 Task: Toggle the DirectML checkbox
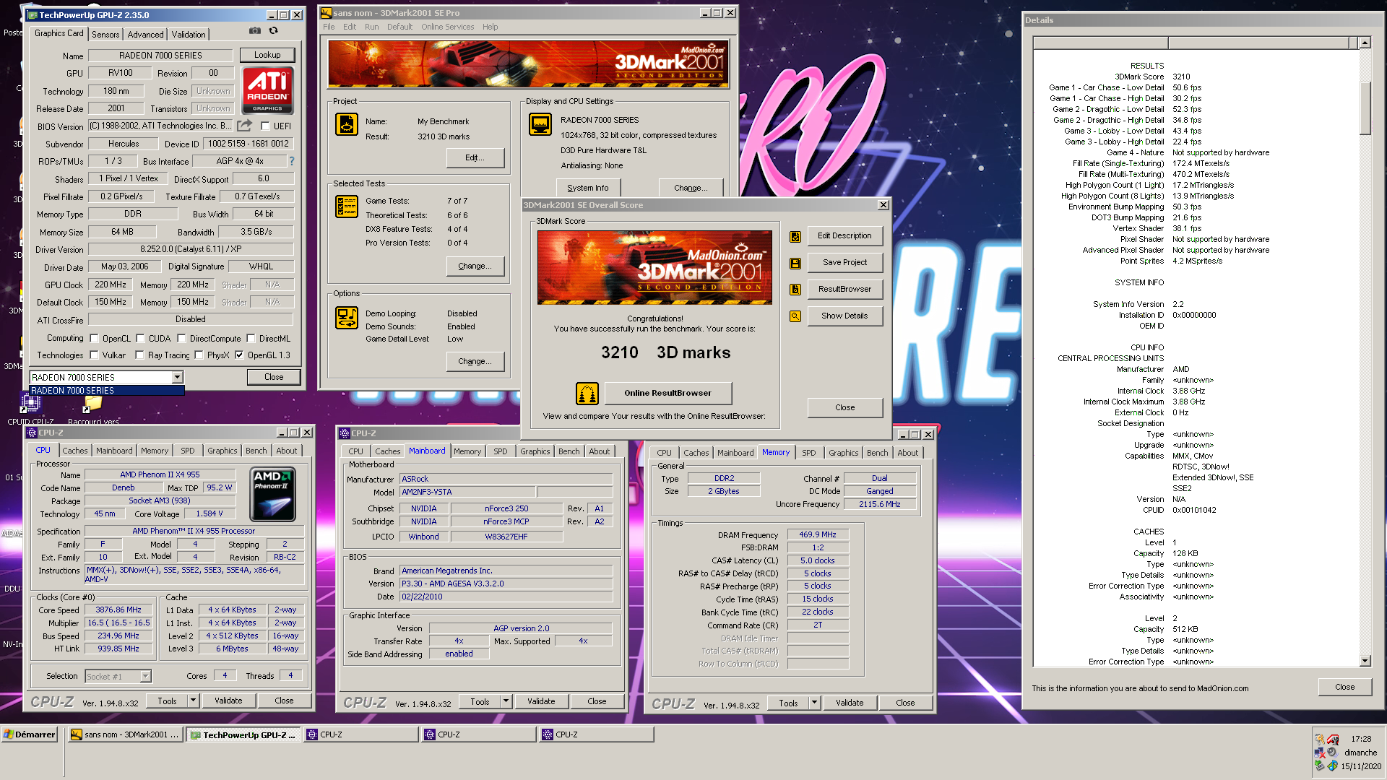coord(251,339)
